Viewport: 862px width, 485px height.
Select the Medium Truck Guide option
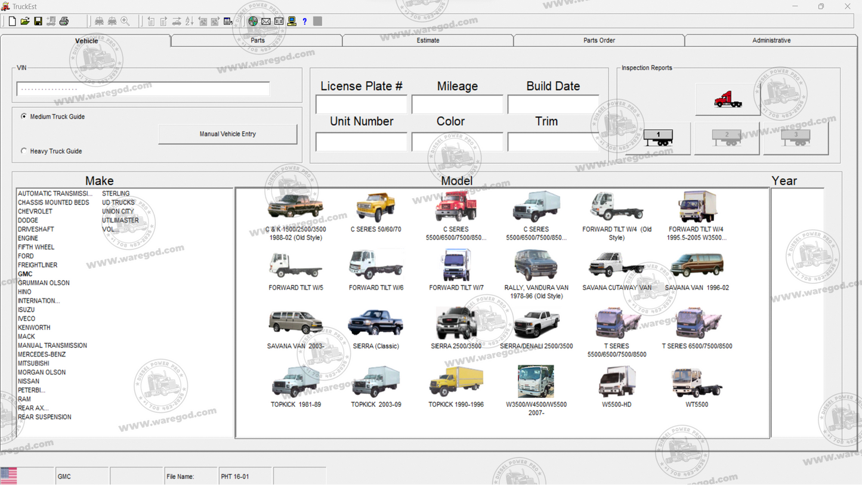pyautogui.click(x=23, y=116)
